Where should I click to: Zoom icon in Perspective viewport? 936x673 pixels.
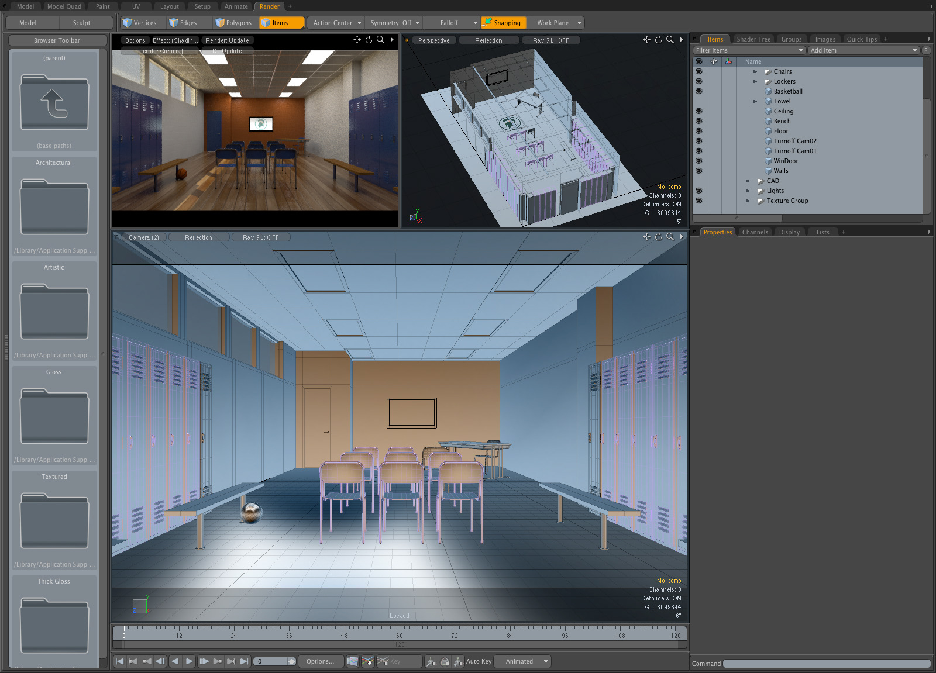tap(670, 40)
